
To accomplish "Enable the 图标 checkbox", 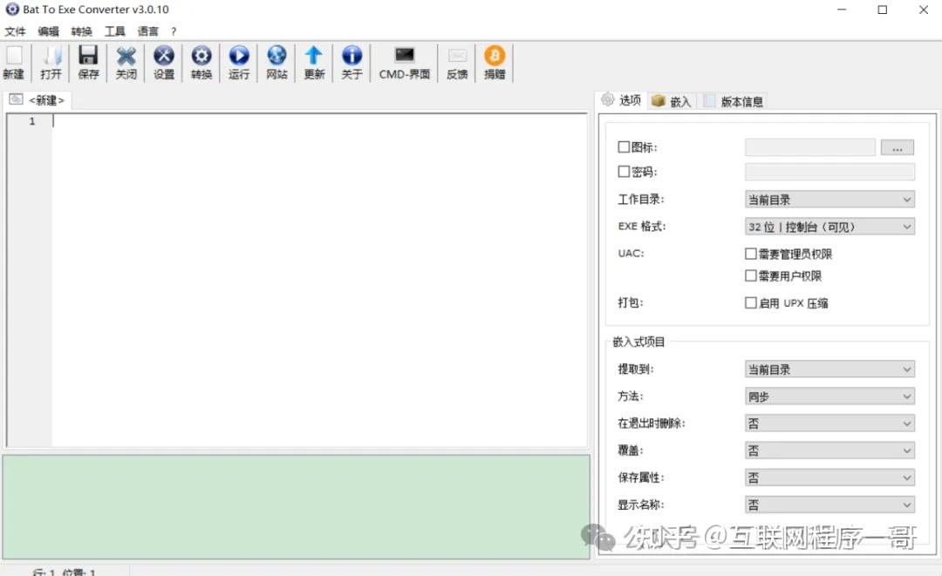I will coord(624,147).
